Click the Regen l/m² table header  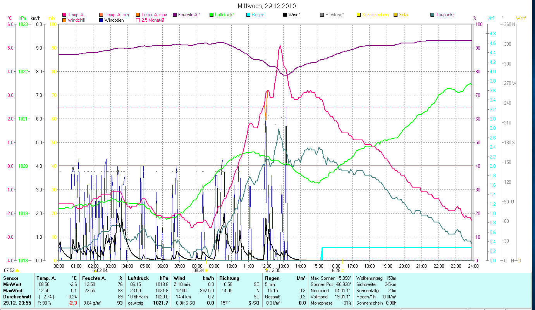pyautogui.click(x=285, y=278)
